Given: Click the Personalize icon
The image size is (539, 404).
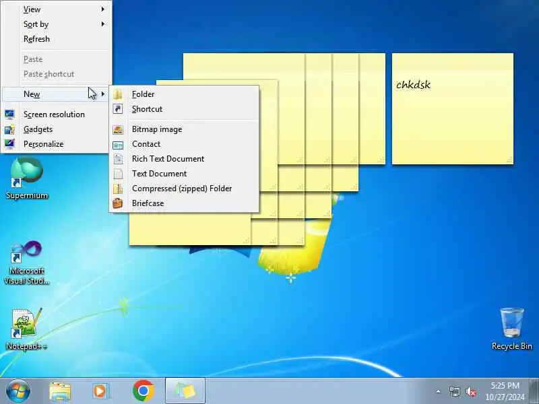Looking at the screenshot, I should point(9,144).
